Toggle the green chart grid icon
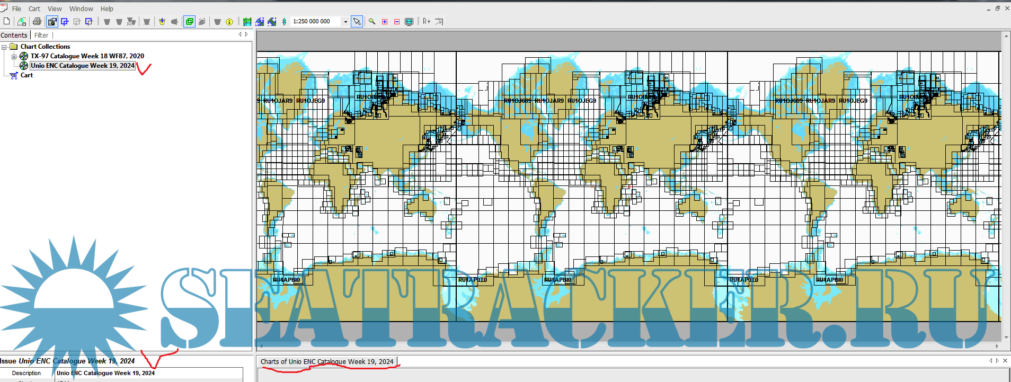The width and height of the screenshot is (1011, 382). click(x=247, y=22)
